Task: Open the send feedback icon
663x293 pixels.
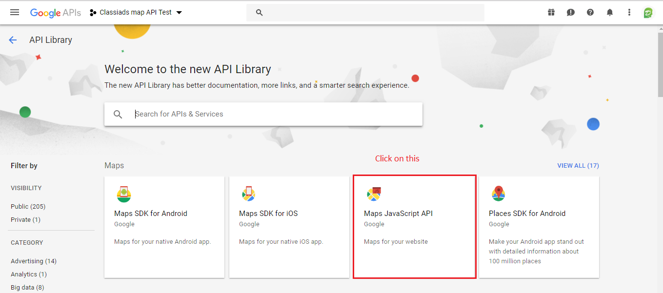Action: click(571, 13)
